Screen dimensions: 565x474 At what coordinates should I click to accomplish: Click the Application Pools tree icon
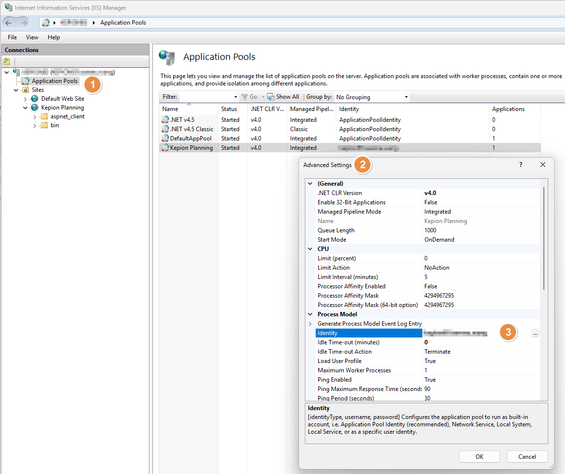coord(26,81)
